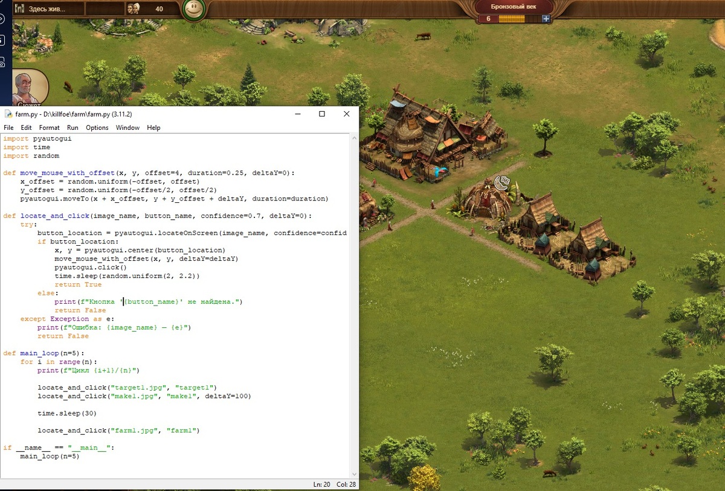Click the print line with 'Цикл {i+1}/{n}'

(x=88, y=370)
